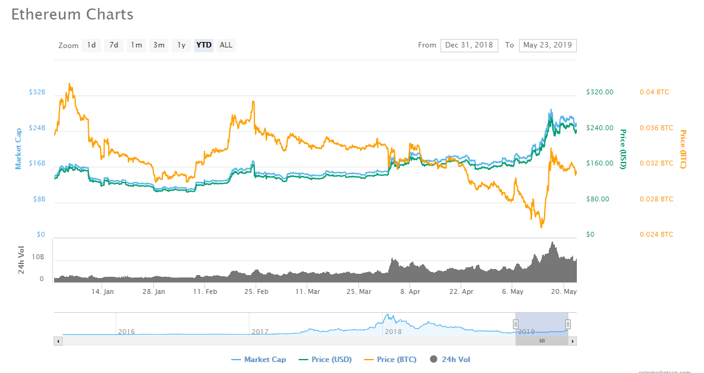This screenshot has width=704, height=373.
Task: Click the From date field
Action: tap(469, 45)
